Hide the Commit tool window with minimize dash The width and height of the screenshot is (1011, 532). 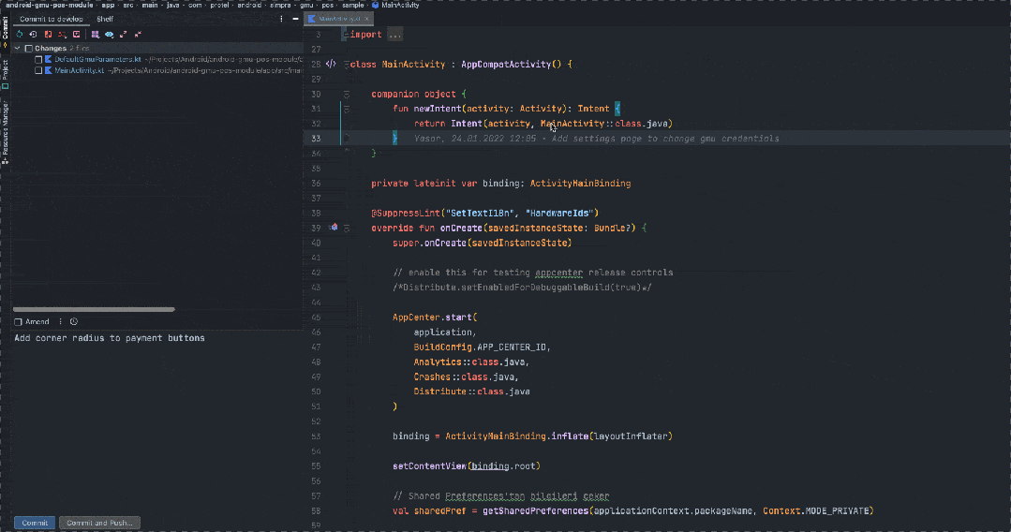point(295,19)
